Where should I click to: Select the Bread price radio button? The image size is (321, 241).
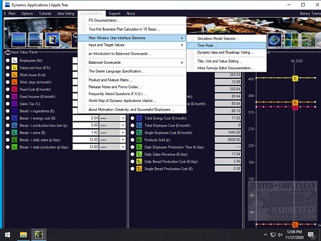point(8,133)
